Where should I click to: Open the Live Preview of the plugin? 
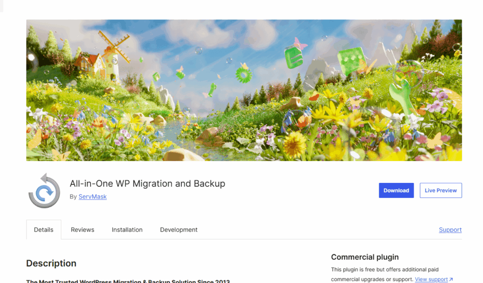[x=441, y=190]
